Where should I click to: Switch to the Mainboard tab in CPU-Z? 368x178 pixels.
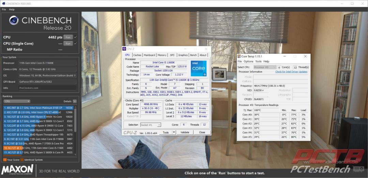coord(150,55)
